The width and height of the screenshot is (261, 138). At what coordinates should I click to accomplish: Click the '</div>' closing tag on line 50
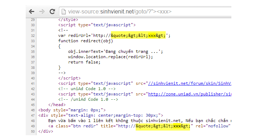coord(46,131)
